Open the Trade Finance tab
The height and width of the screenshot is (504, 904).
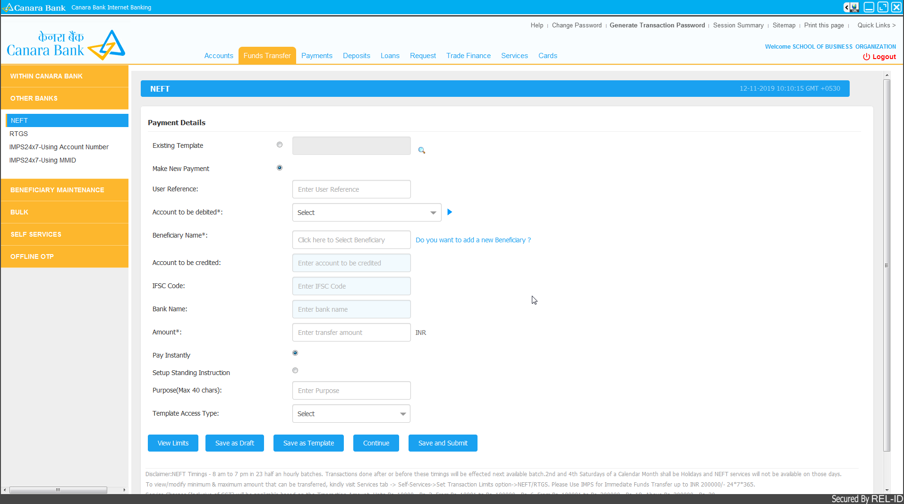pos(469,56)
